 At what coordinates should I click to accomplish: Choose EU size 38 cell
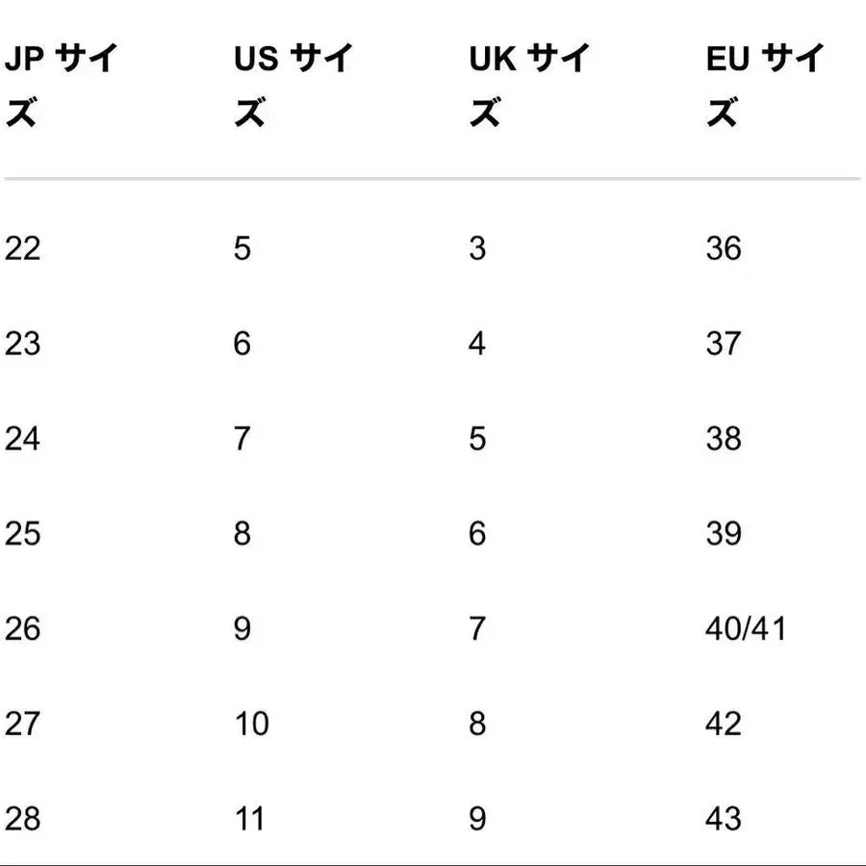click(x=724, y=439)
